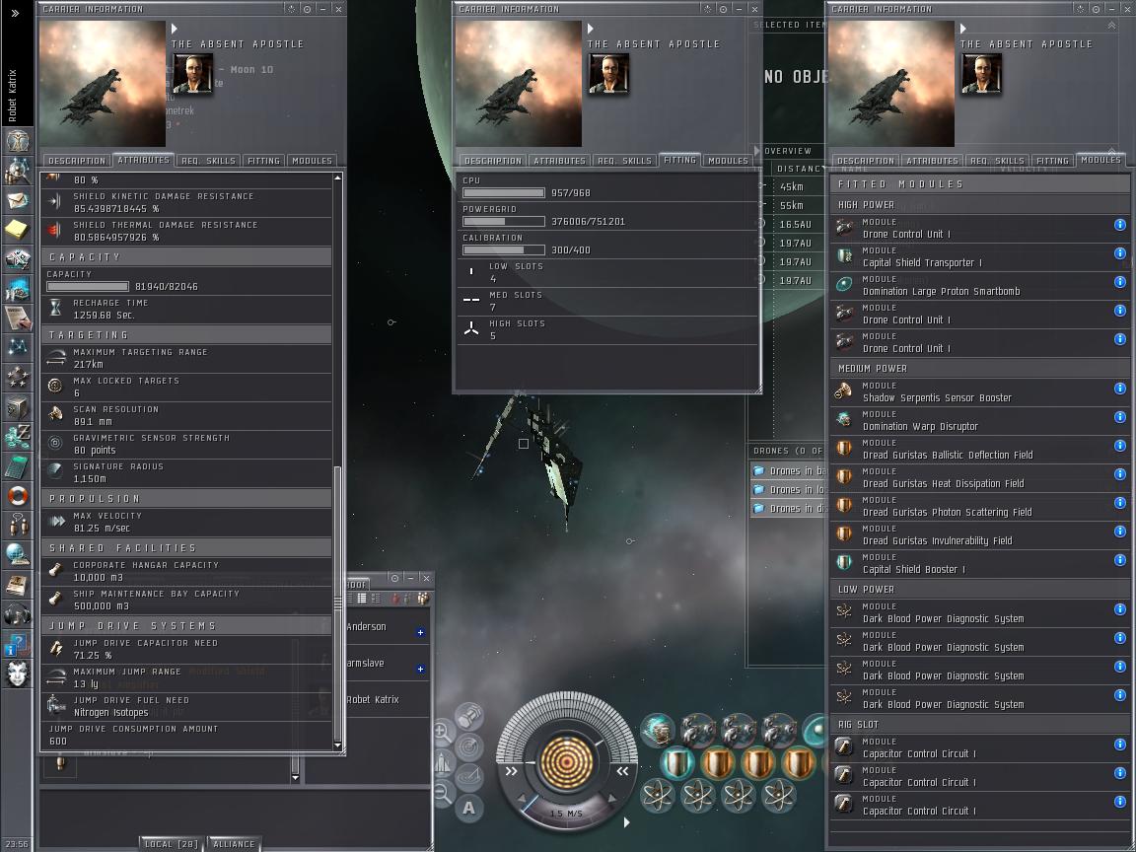Click the Calibration usage bar

pyautogui.click(x=504, y=249)
